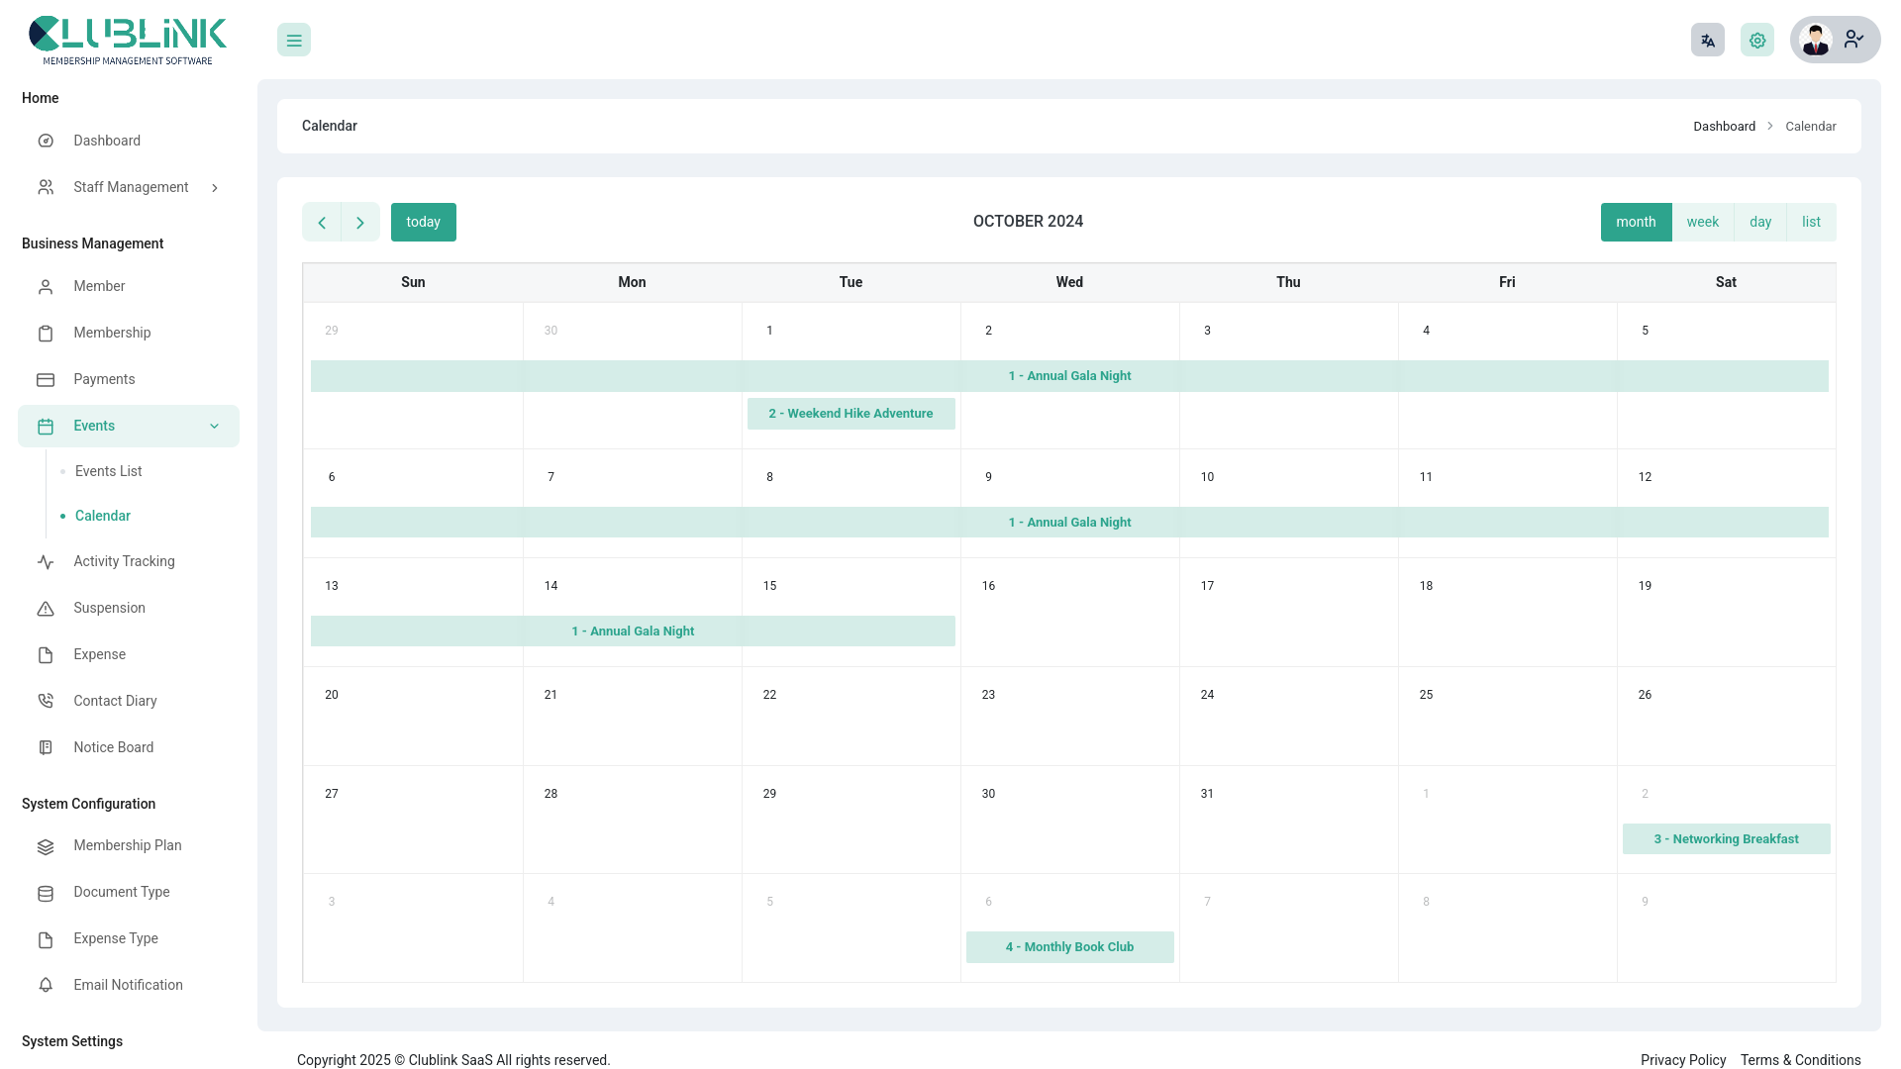Viewport: 1901px width, 1069px height.
Task: Switch to the list calendar view
Action: point(1811,222)
